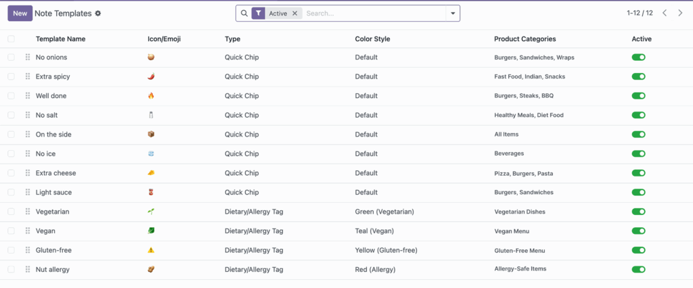Sort by Product Categories column header
The image size is (693, 288).
click(525, 39)
